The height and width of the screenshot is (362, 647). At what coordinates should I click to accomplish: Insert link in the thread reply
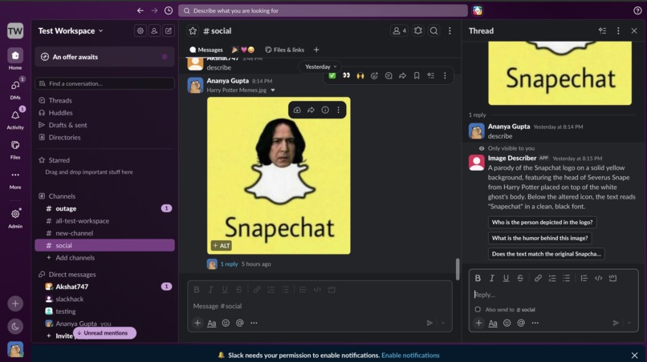pos(538,278)
